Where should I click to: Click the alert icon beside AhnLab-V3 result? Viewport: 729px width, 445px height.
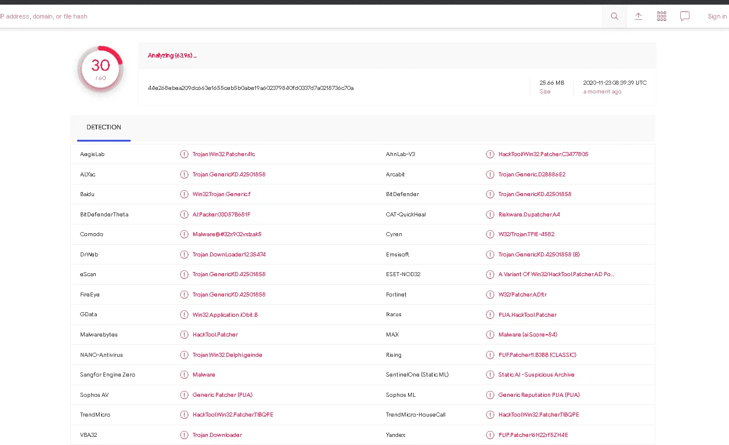tap(490, 154)
